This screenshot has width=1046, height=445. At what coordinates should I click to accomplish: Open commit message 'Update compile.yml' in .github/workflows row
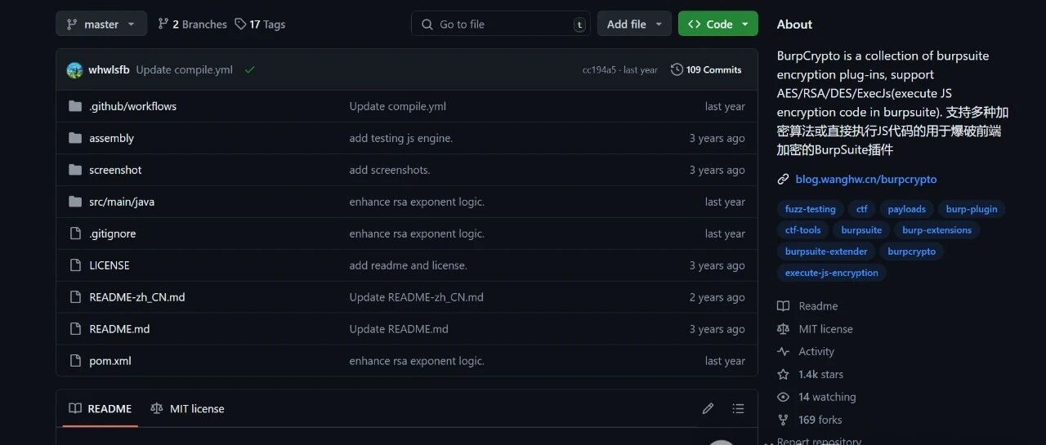pos(398,106)
